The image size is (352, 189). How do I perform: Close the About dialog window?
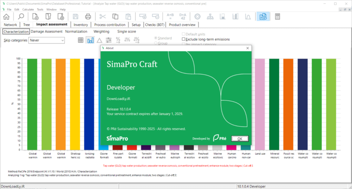click(x=247, y=48)
